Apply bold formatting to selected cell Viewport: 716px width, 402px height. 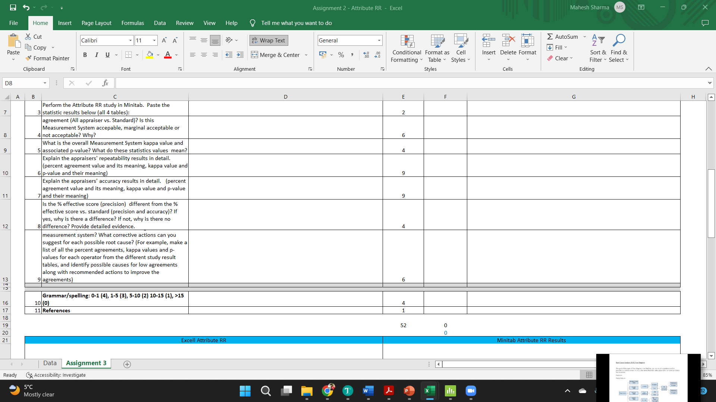pos(85,55)
